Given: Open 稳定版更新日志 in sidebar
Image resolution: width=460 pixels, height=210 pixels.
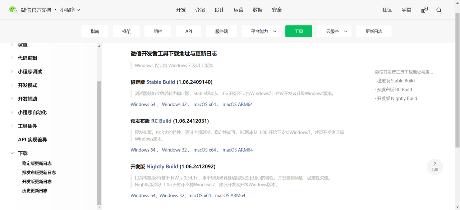Looking at the screenshot, I should point(37,163).
